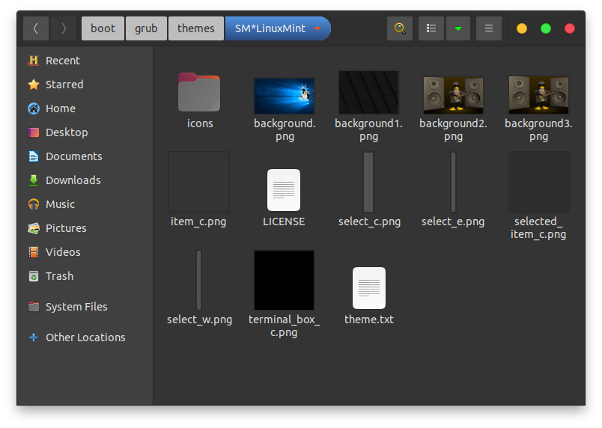Screen dimensions: 602x428
Task: Select the background.png thumbnail
Action: tap(284, 96)
